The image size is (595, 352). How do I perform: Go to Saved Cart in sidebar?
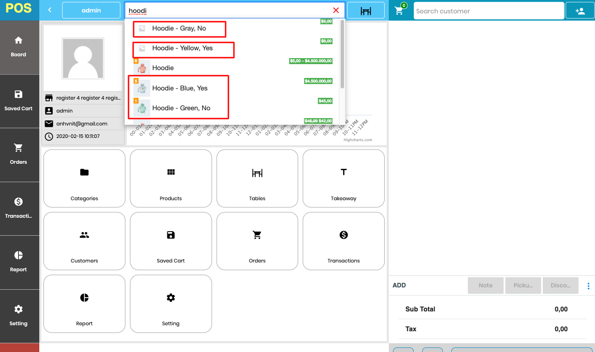[18, 101]
